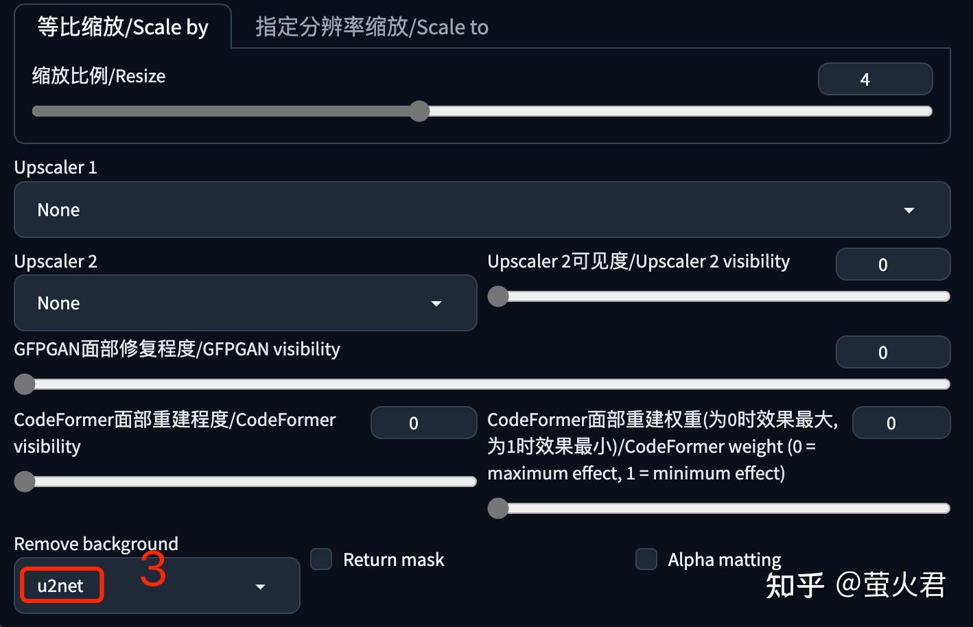973x627 pixels.
Task: Click the CodeFormer visibility number field
Action: click(423, 423)
